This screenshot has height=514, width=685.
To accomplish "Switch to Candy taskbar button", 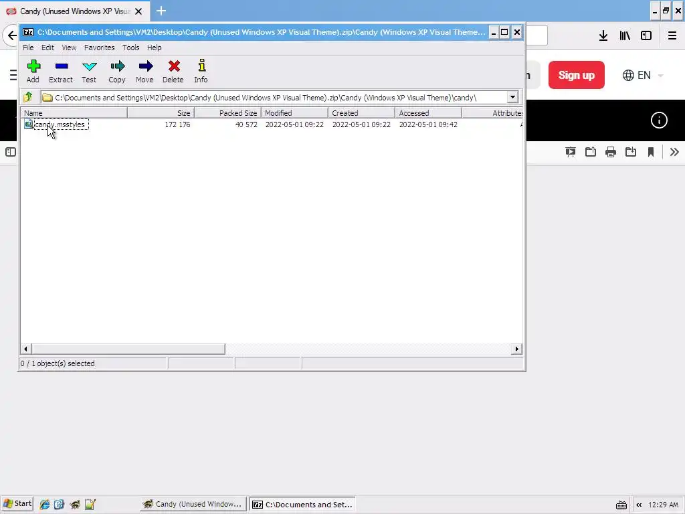I will tap(193, 505).
